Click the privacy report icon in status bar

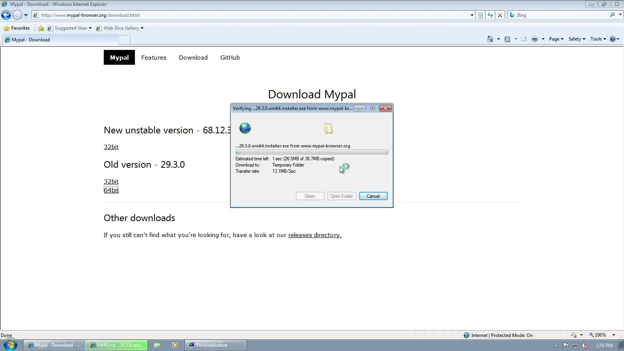574,335
